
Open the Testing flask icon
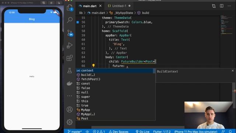click(x=70, y=71)
